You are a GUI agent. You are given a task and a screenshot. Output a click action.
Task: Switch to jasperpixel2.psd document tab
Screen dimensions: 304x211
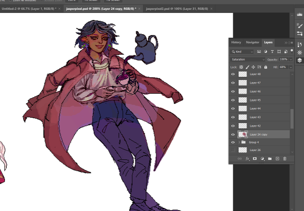click(x=177, y=9)
